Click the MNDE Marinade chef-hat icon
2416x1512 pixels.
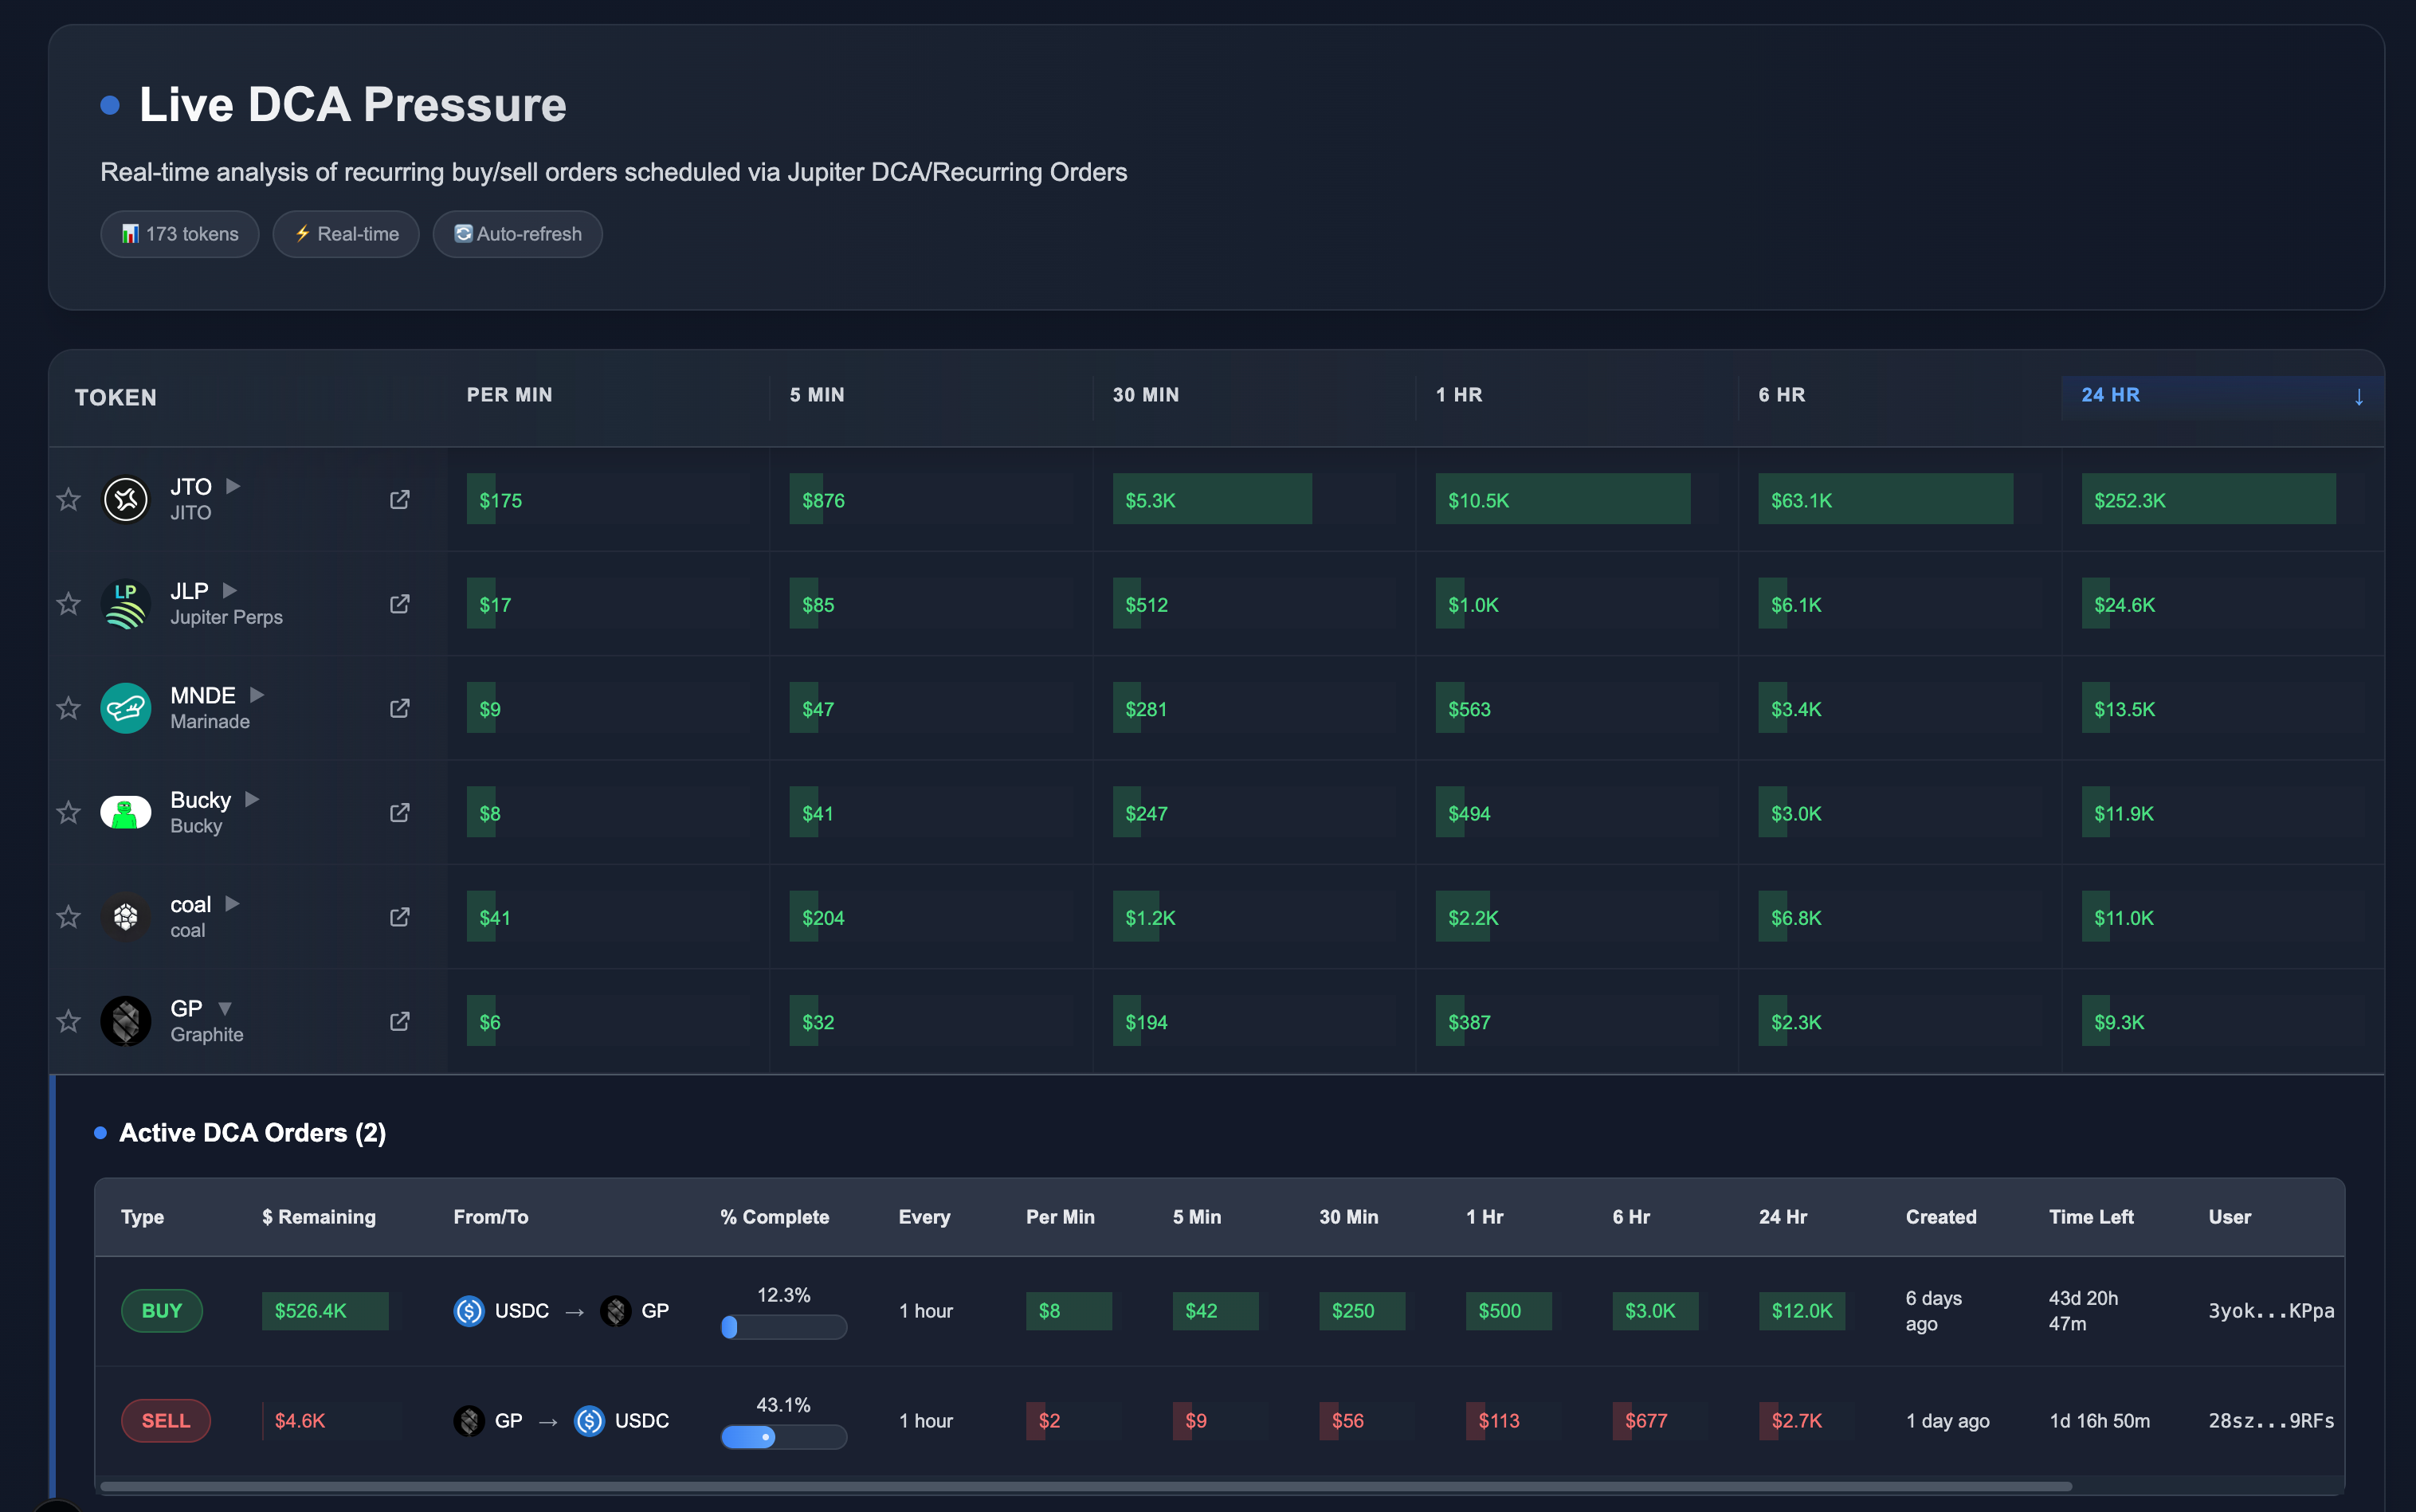126,708
